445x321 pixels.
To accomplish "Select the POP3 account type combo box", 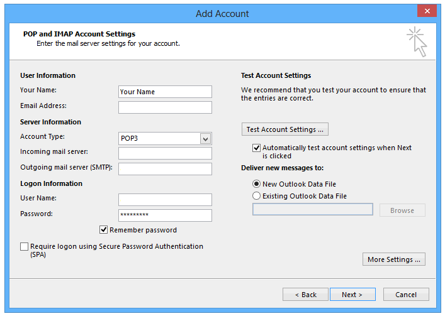I will click(x=165, y=139).
